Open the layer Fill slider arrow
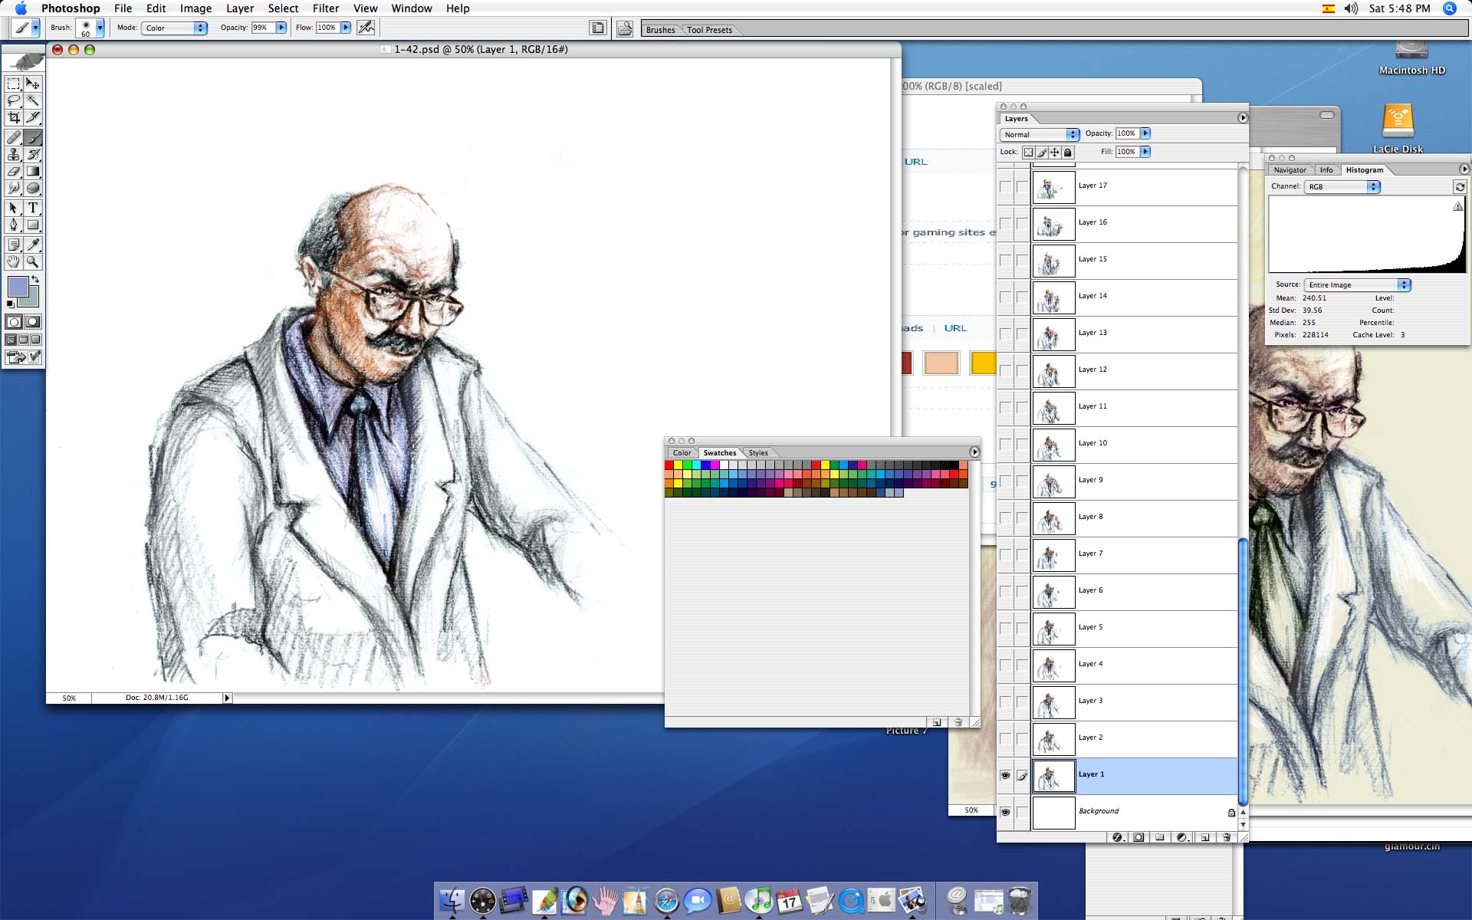Screen dimensions: 1472x920 point(1145,152)
